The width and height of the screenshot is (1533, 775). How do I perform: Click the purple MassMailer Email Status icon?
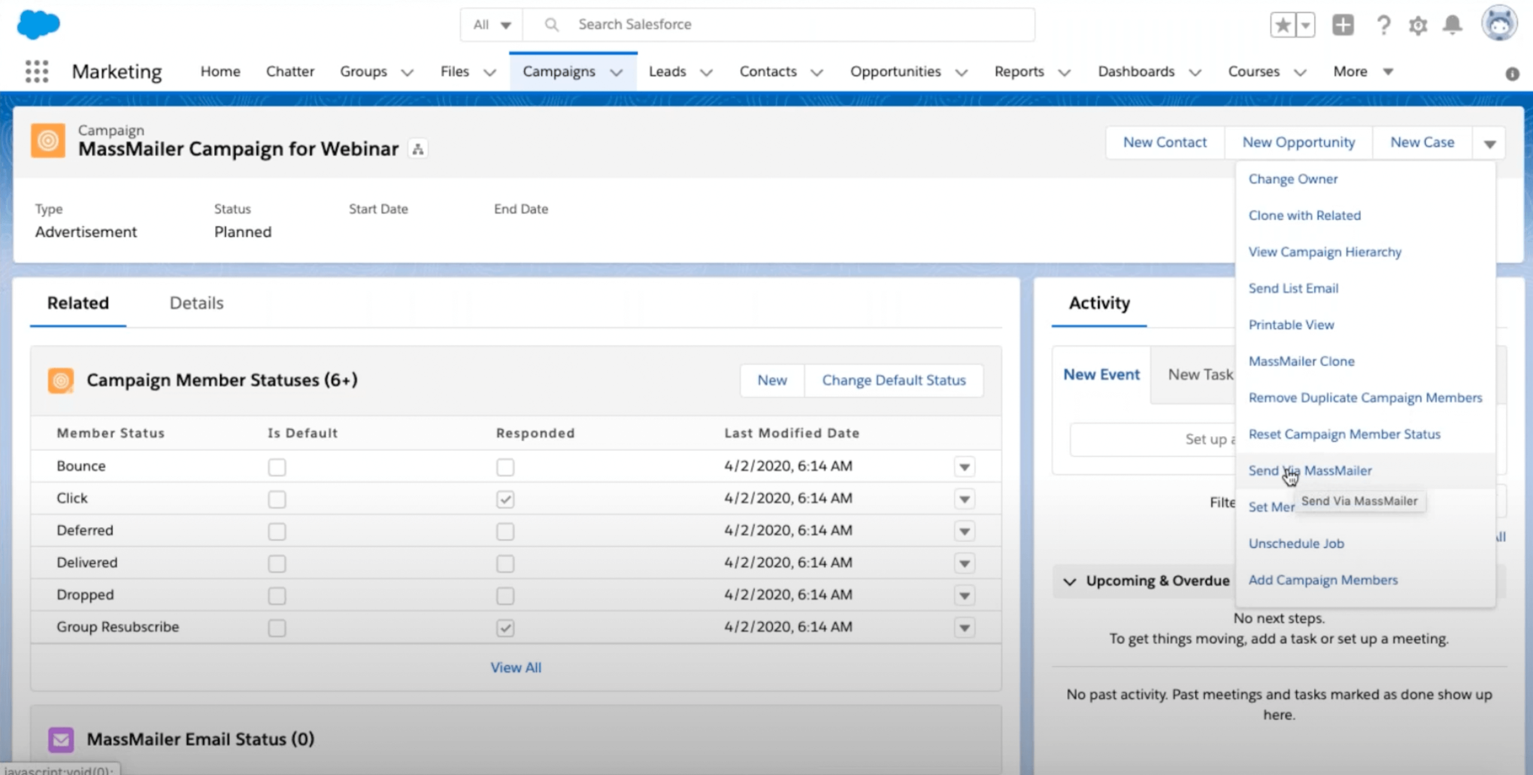[60, 739]
